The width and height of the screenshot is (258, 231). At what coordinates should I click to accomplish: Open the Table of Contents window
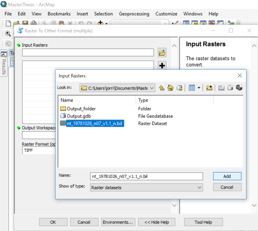[186, 23]
